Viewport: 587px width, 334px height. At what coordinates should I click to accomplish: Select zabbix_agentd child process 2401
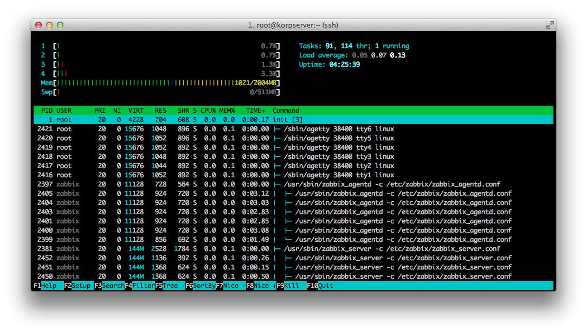(294, 221)
